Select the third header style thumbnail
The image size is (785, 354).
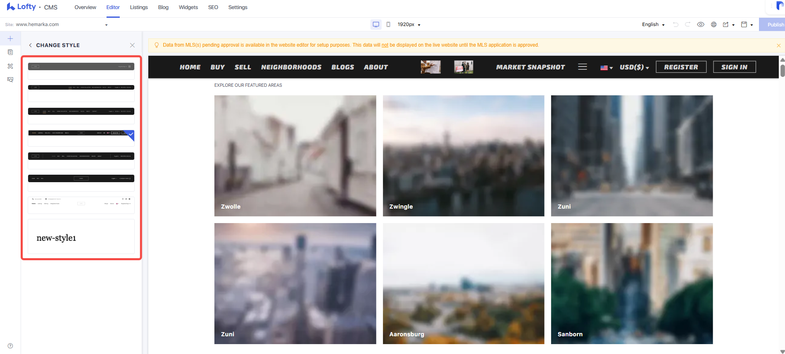click(x=81, y=116)
